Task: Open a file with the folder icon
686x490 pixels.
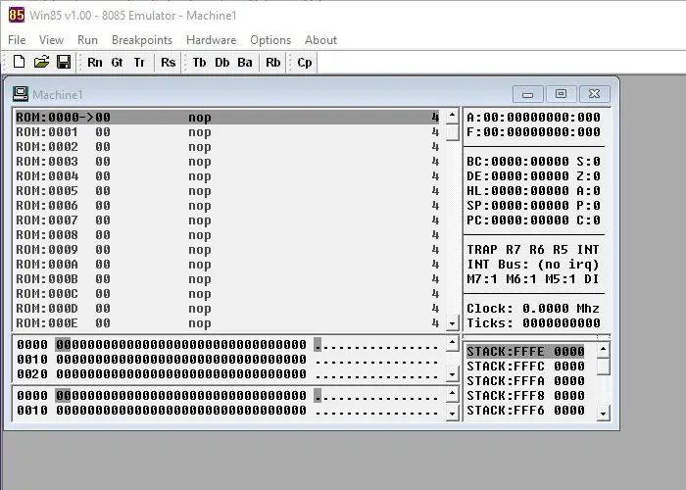Action: (x=41, y=62)
